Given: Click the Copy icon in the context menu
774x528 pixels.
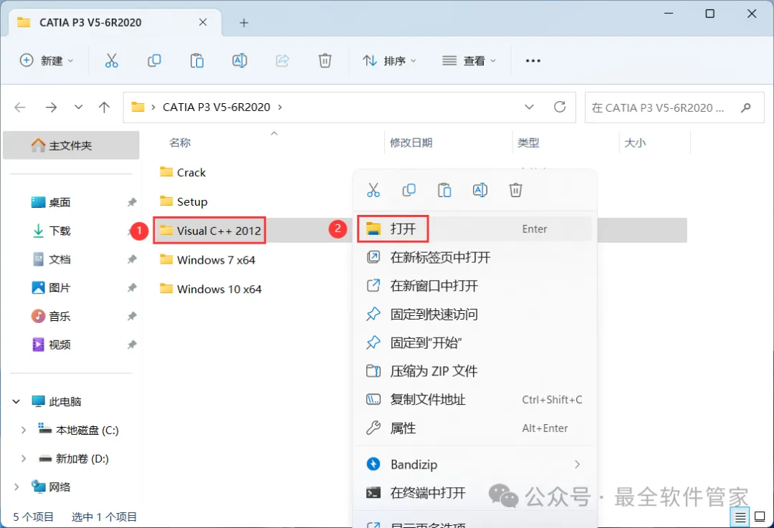Looking at the screenshot, I should pos(408,190).
